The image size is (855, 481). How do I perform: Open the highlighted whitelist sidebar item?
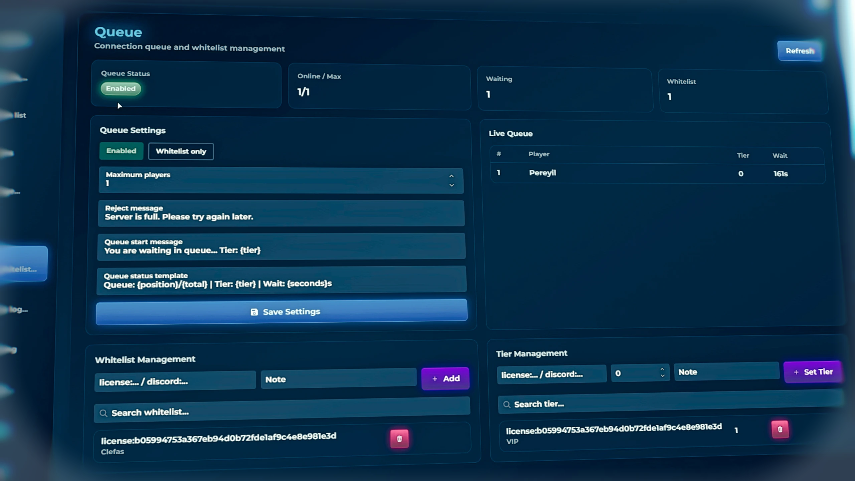coord(23,264)
